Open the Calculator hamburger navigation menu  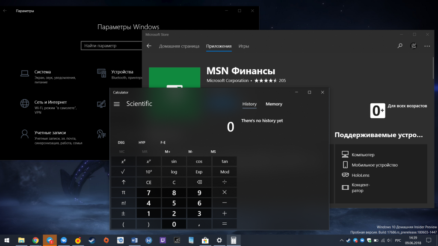click(x=117, y=104)
